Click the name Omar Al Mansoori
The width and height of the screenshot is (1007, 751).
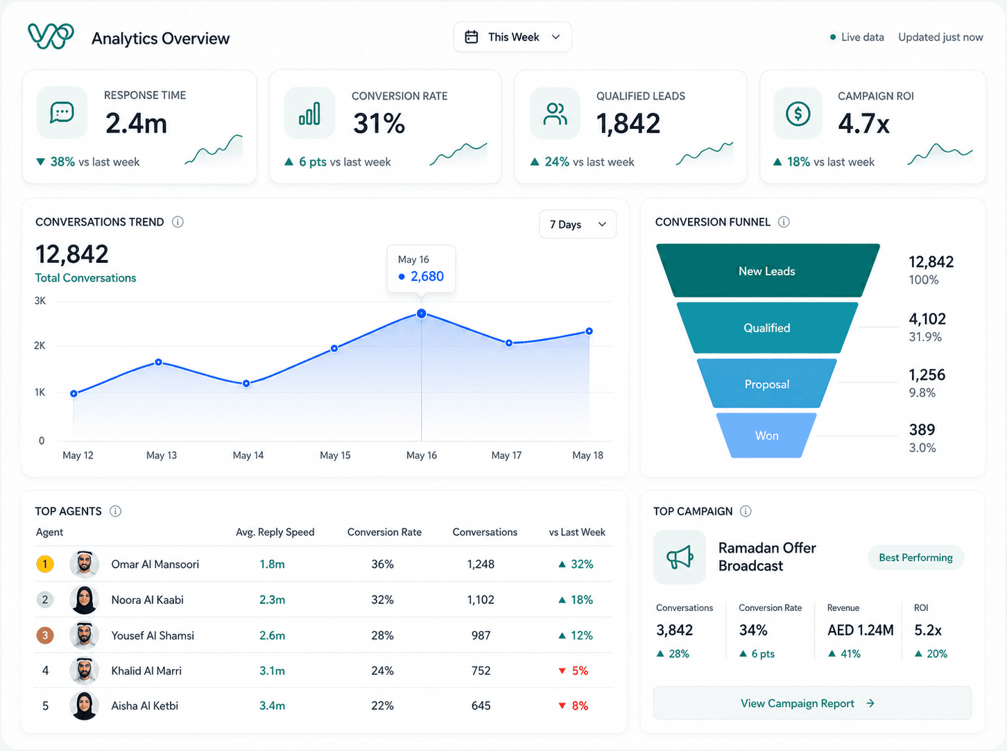click(155, 564)
